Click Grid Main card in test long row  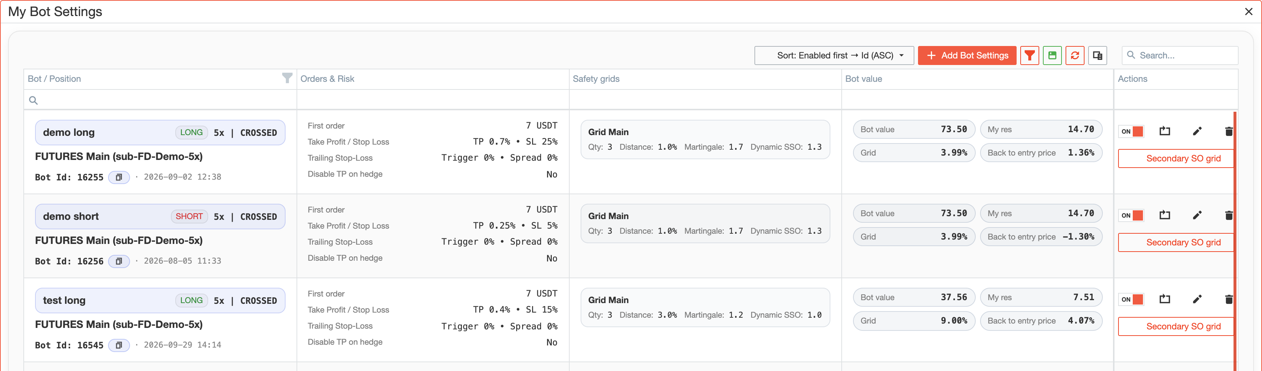coord(705,307)
